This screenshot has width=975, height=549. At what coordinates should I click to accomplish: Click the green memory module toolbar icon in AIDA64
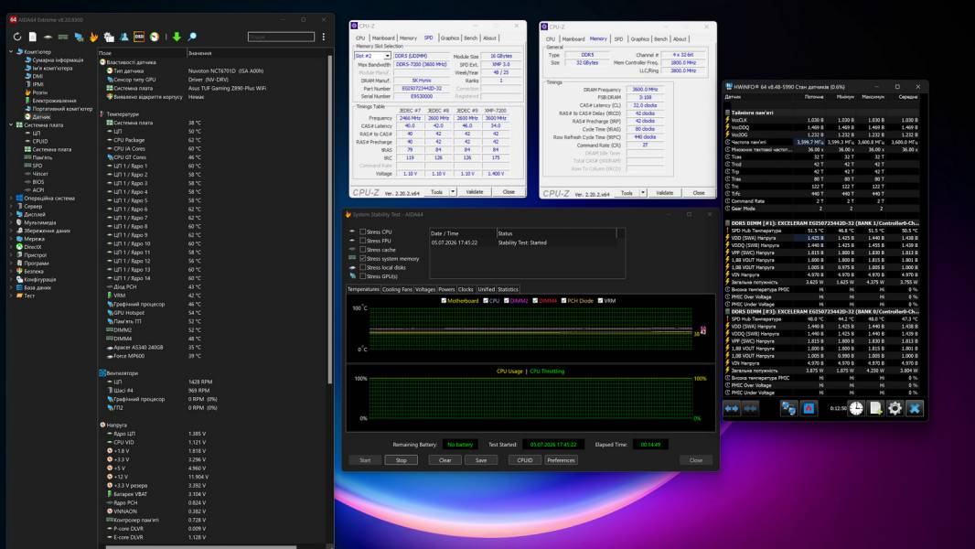[x=63, y=38]
